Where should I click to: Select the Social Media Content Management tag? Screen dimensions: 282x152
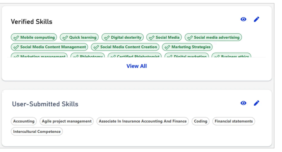pos(49,47)
